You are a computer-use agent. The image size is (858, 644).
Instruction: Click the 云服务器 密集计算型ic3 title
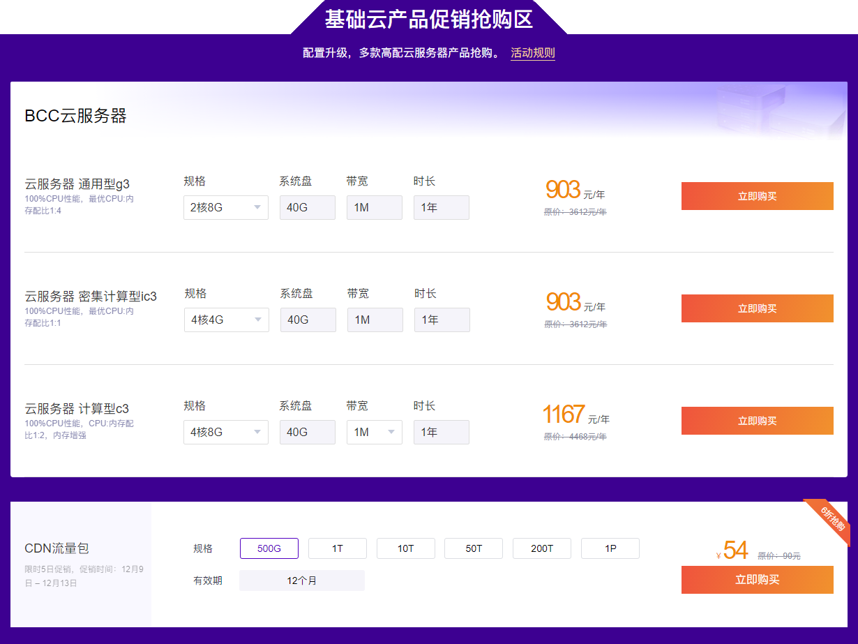[x=91, y=297]
